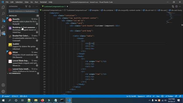Select Laravel Blade Snippets extension
This screenshot has width=183, height=103.
pos(23,63)
